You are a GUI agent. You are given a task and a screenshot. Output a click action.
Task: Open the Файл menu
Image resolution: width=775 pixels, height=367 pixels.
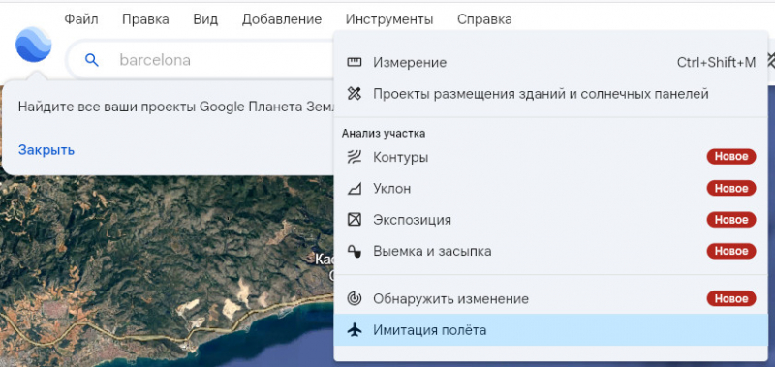click(x=81, y=19)
